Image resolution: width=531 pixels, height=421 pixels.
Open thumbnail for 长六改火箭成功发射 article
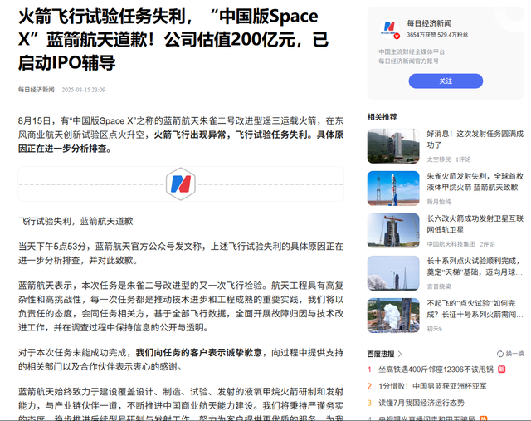click(x=393, y=231)
